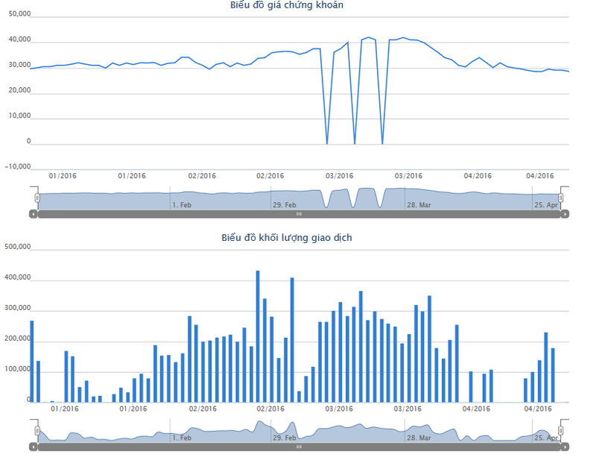The width and height of the screenshot is (596, 457).
Task: Click the volume chart horizontal scrollbar thumb
Action: click(x=299, y=447)
